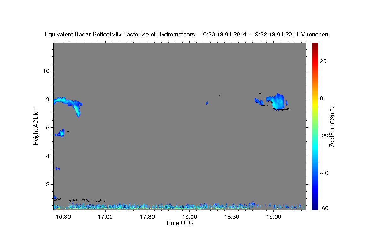Image resolution: width=378 pixels, height=252 pixels.
Task: Click the tiny echo at 3 km near 16:25
Action: tap(58, 169)
